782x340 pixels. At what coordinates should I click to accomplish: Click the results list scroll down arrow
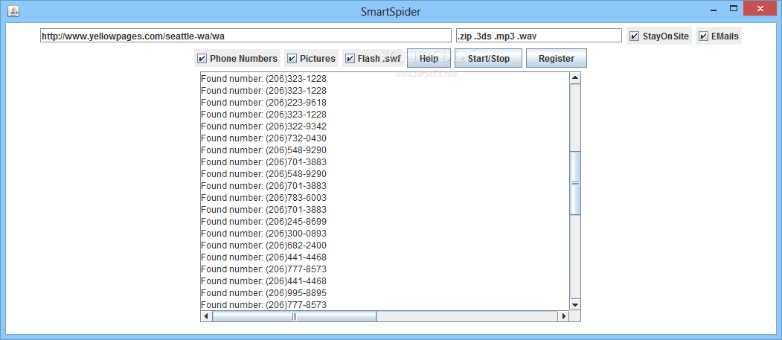(575, 304)
